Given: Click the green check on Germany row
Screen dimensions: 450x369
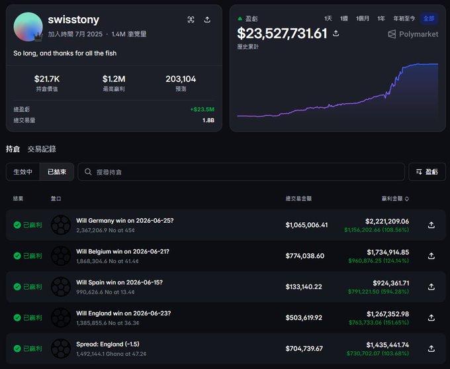Looking at the screenshot, I should 17,225.
